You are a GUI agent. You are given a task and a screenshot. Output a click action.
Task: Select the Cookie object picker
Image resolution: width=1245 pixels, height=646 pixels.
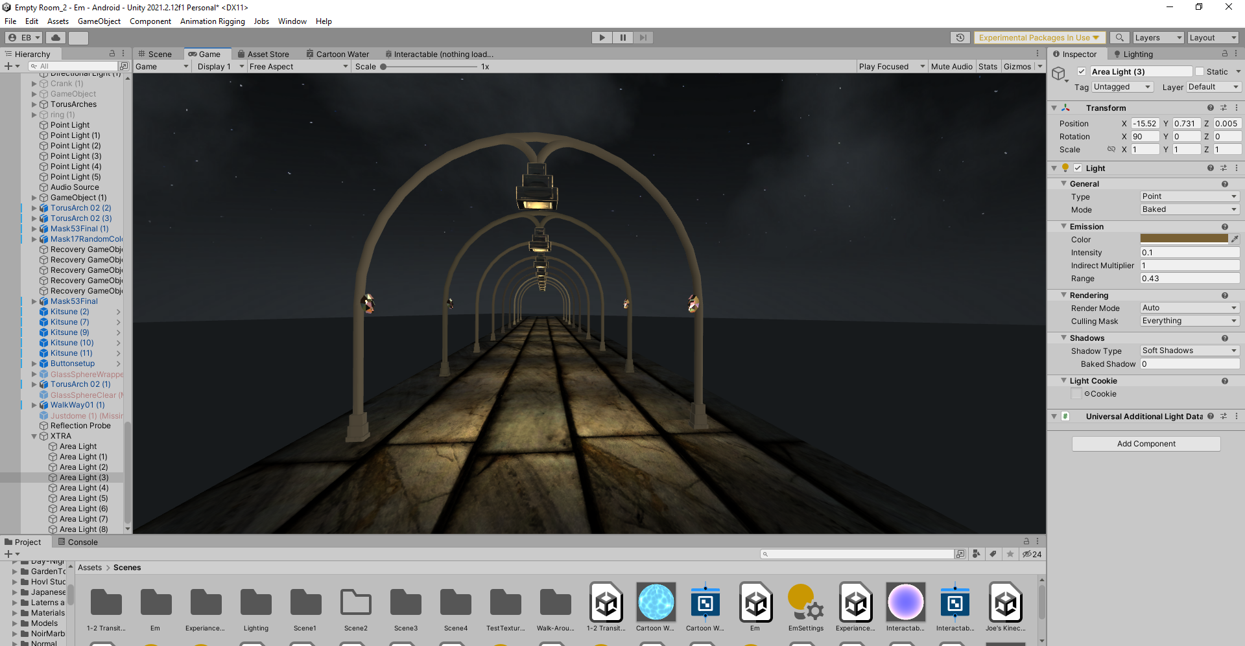pyautogui.click(x=1087, y=393)
